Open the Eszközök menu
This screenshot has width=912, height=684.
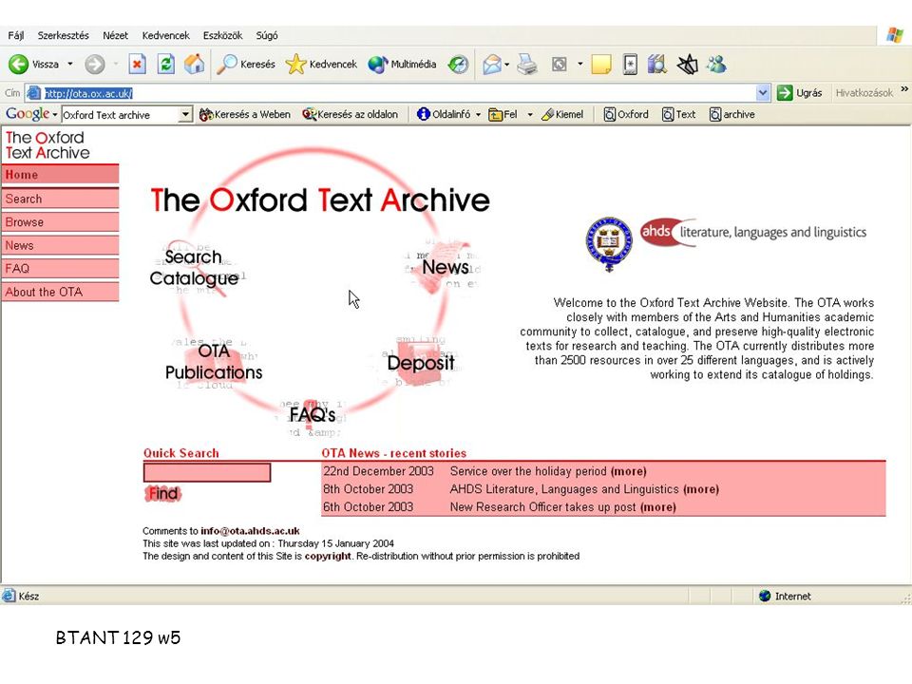tap(222, 35)
